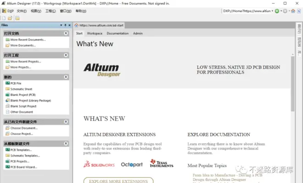Click the home page vertical scrollbar thumb
The image size is (303, 183).
[293, 84]
